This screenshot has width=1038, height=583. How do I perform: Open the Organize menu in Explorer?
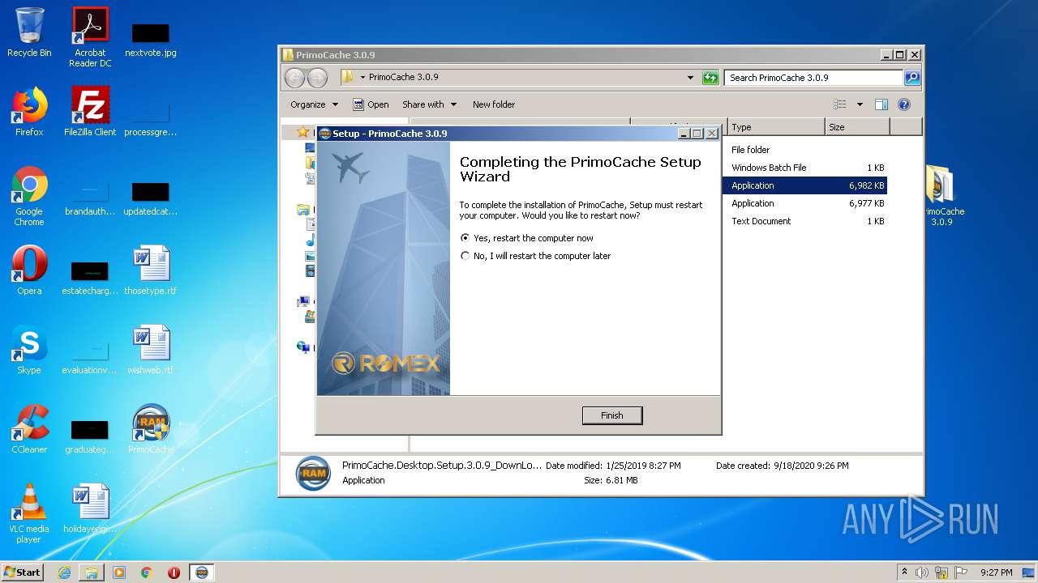314,104
